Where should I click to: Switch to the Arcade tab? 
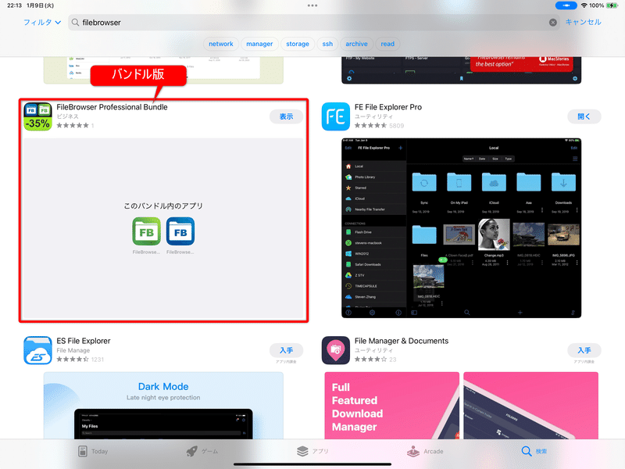click(425, 451)
